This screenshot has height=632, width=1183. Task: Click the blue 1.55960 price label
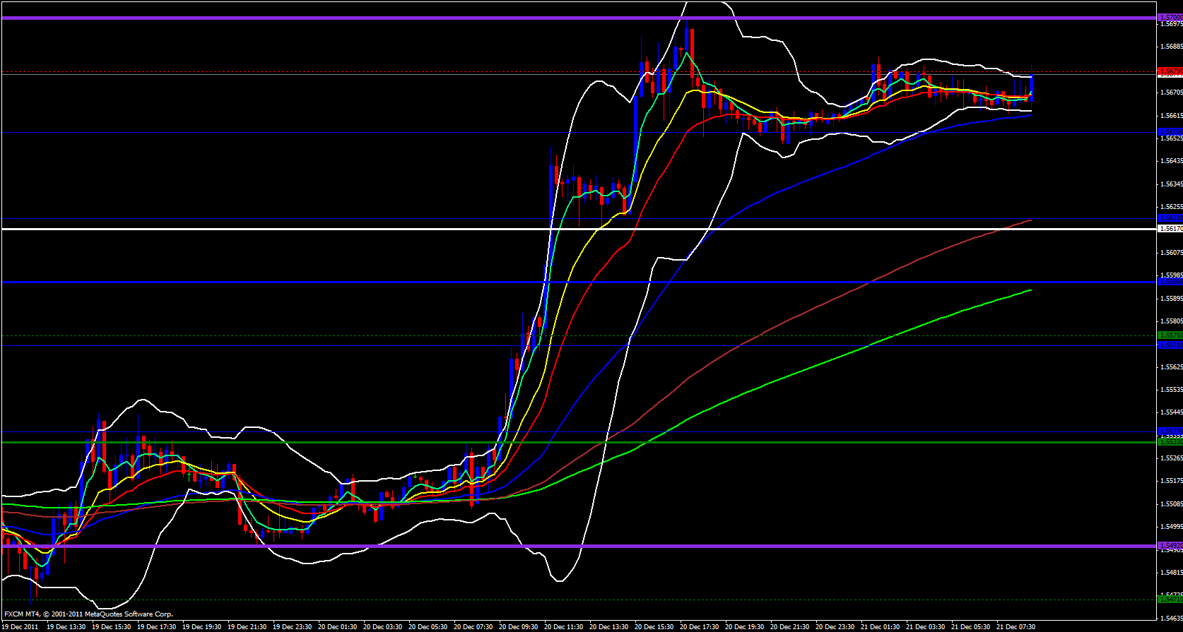click(x=1170, y=282)
